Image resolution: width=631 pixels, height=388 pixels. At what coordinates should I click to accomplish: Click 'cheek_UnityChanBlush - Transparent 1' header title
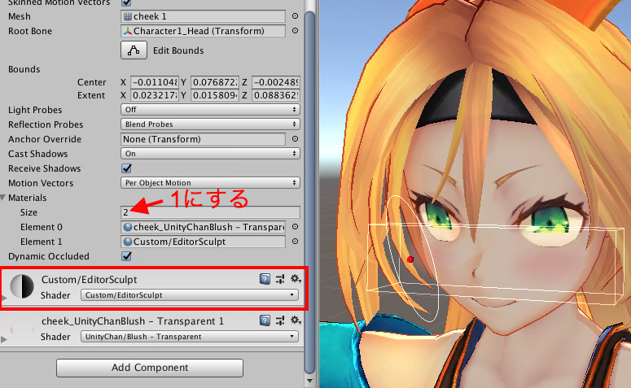[133, 320]
